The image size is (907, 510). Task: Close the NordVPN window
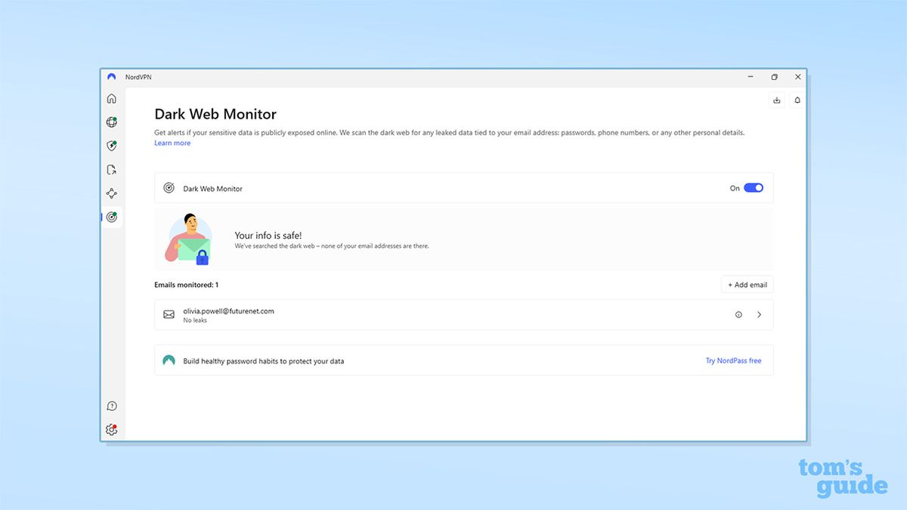pyautogui.click(x=797, y=77)
